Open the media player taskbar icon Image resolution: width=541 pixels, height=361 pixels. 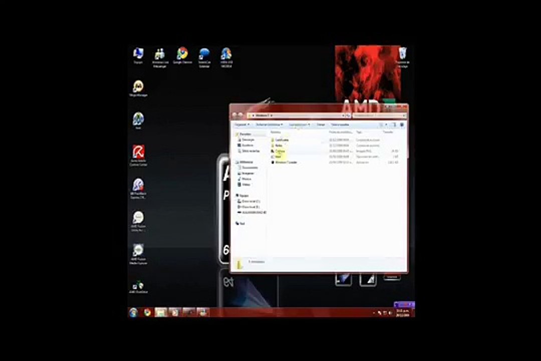tap(175, 313)
